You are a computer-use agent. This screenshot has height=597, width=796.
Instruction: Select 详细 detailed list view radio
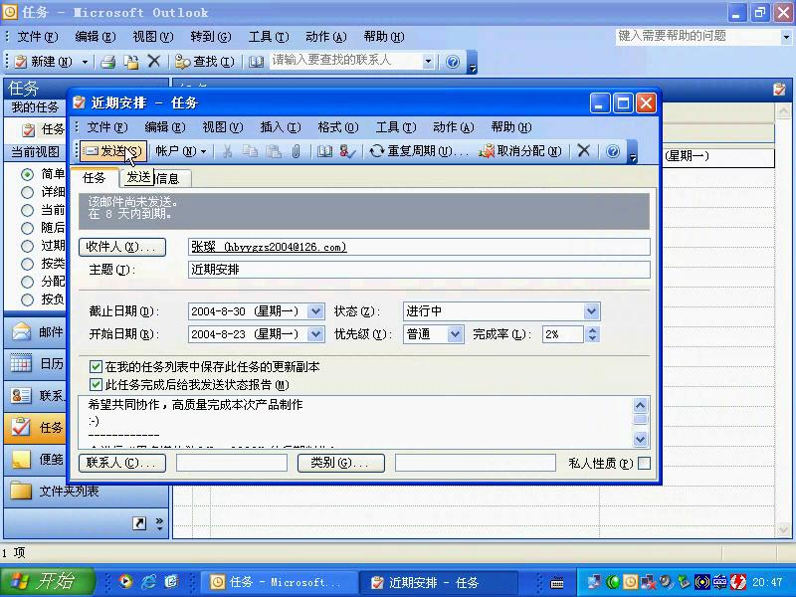pyautogui.click(x=28, y=192)
